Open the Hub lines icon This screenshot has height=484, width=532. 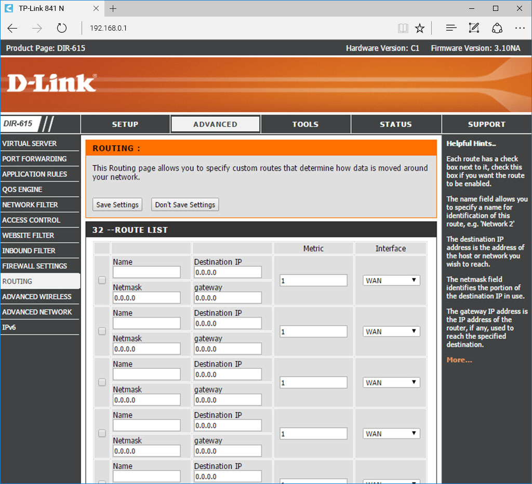click(451, 28)
